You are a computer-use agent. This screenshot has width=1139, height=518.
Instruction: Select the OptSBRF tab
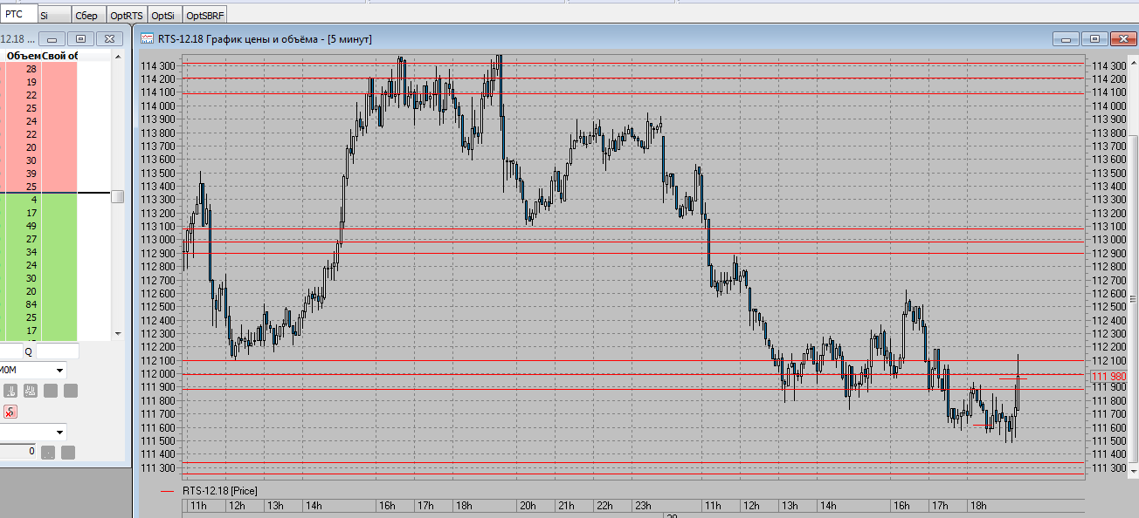coord(205,15)
